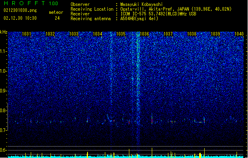Click the 'Observer' field label

[x=80, y=4]
